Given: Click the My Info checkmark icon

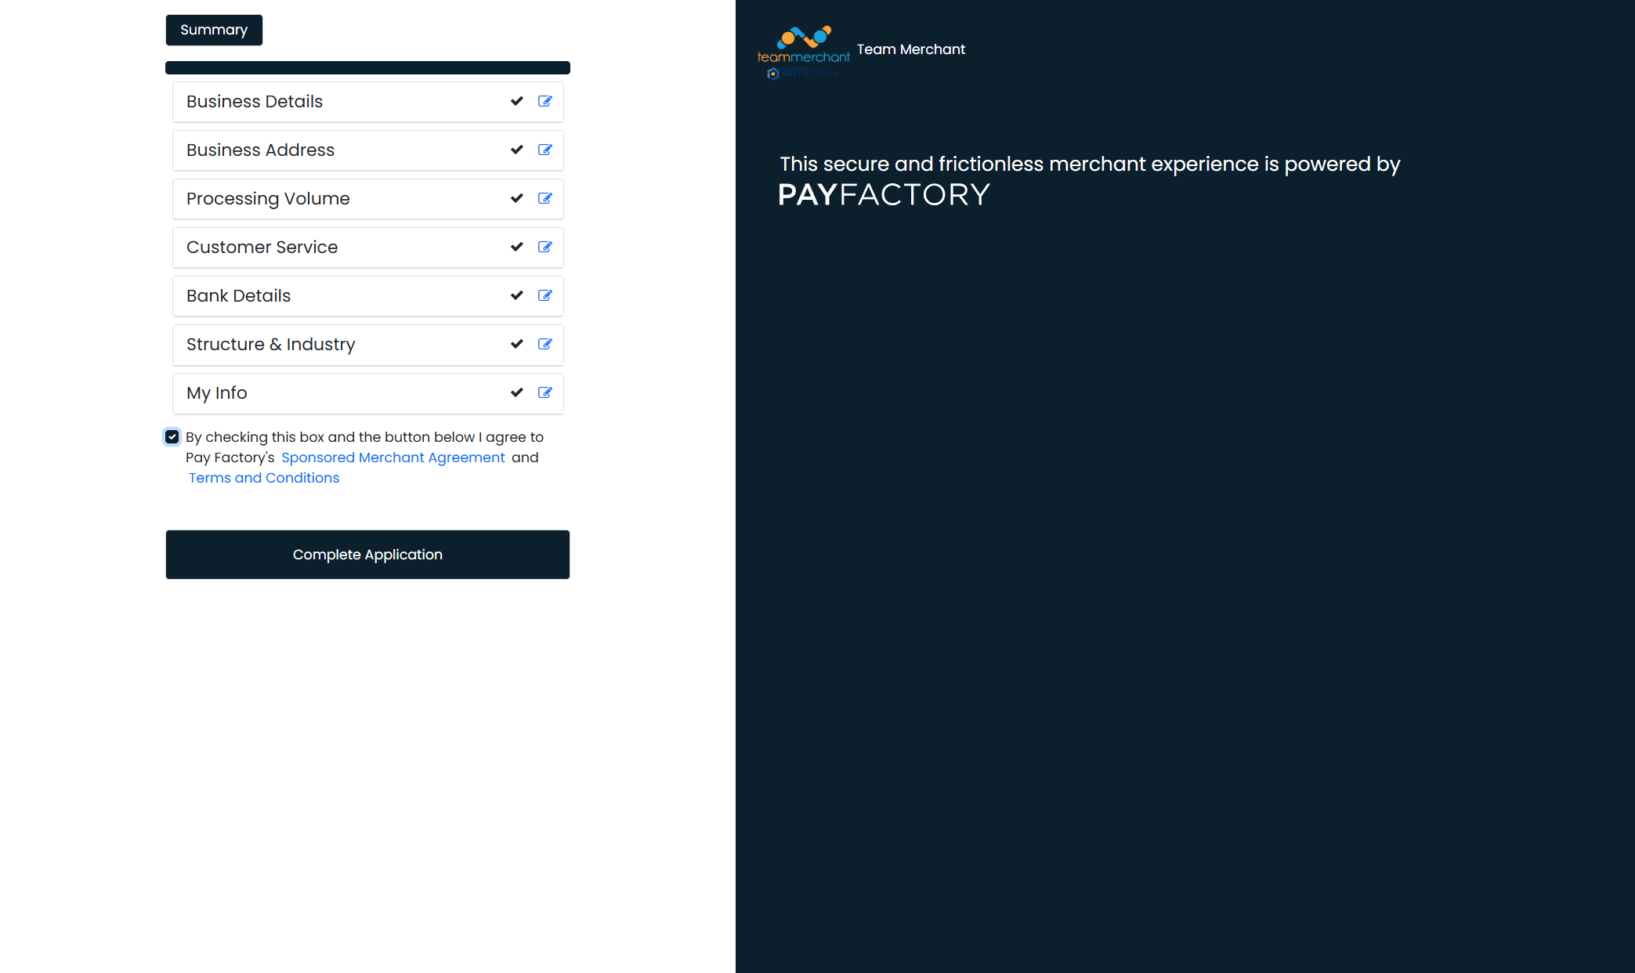Looking at the screenshot, I should pos(517,392).
